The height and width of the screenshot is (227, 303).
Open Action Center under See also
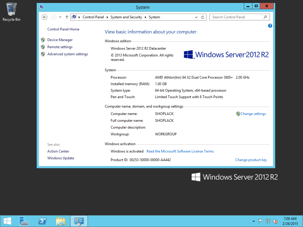(58, 151)
